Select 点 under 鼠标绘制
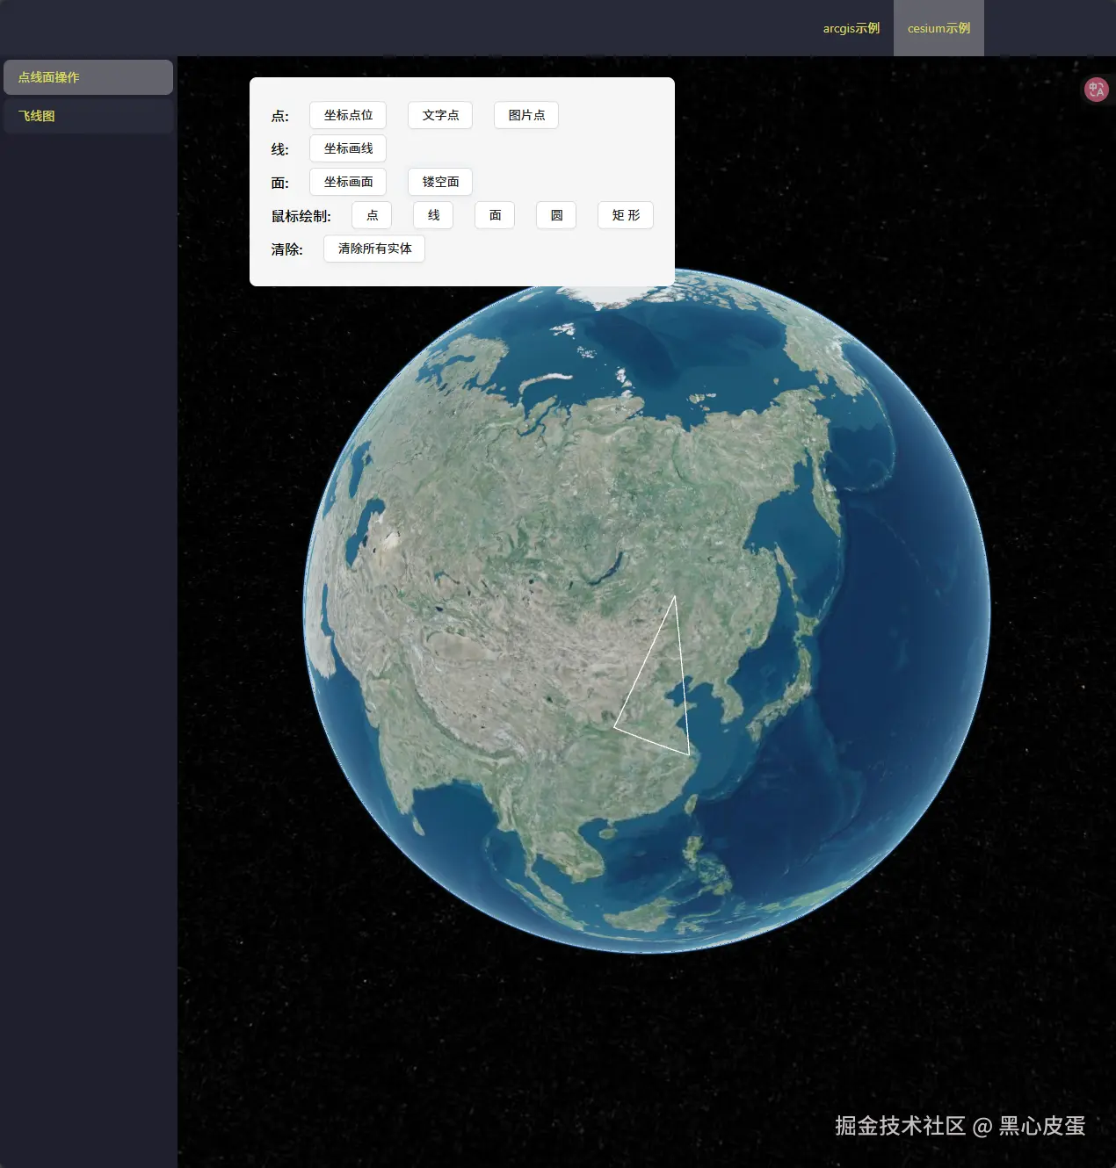This screenshot has height=1168, width=1116. coord(372,215)
